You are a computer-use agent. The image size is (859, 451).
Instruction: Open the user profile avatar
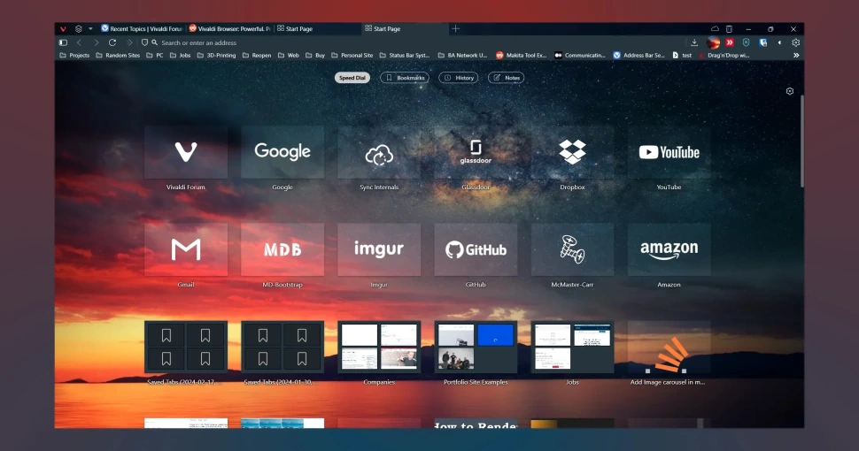coord(713,42)
